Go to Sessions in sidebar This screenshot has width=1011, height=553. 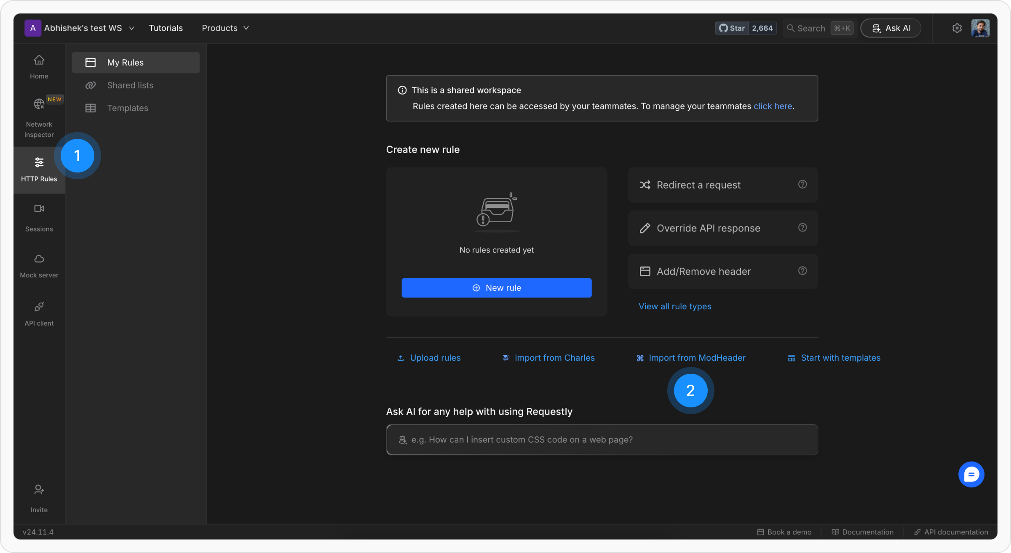coord(39,217)
